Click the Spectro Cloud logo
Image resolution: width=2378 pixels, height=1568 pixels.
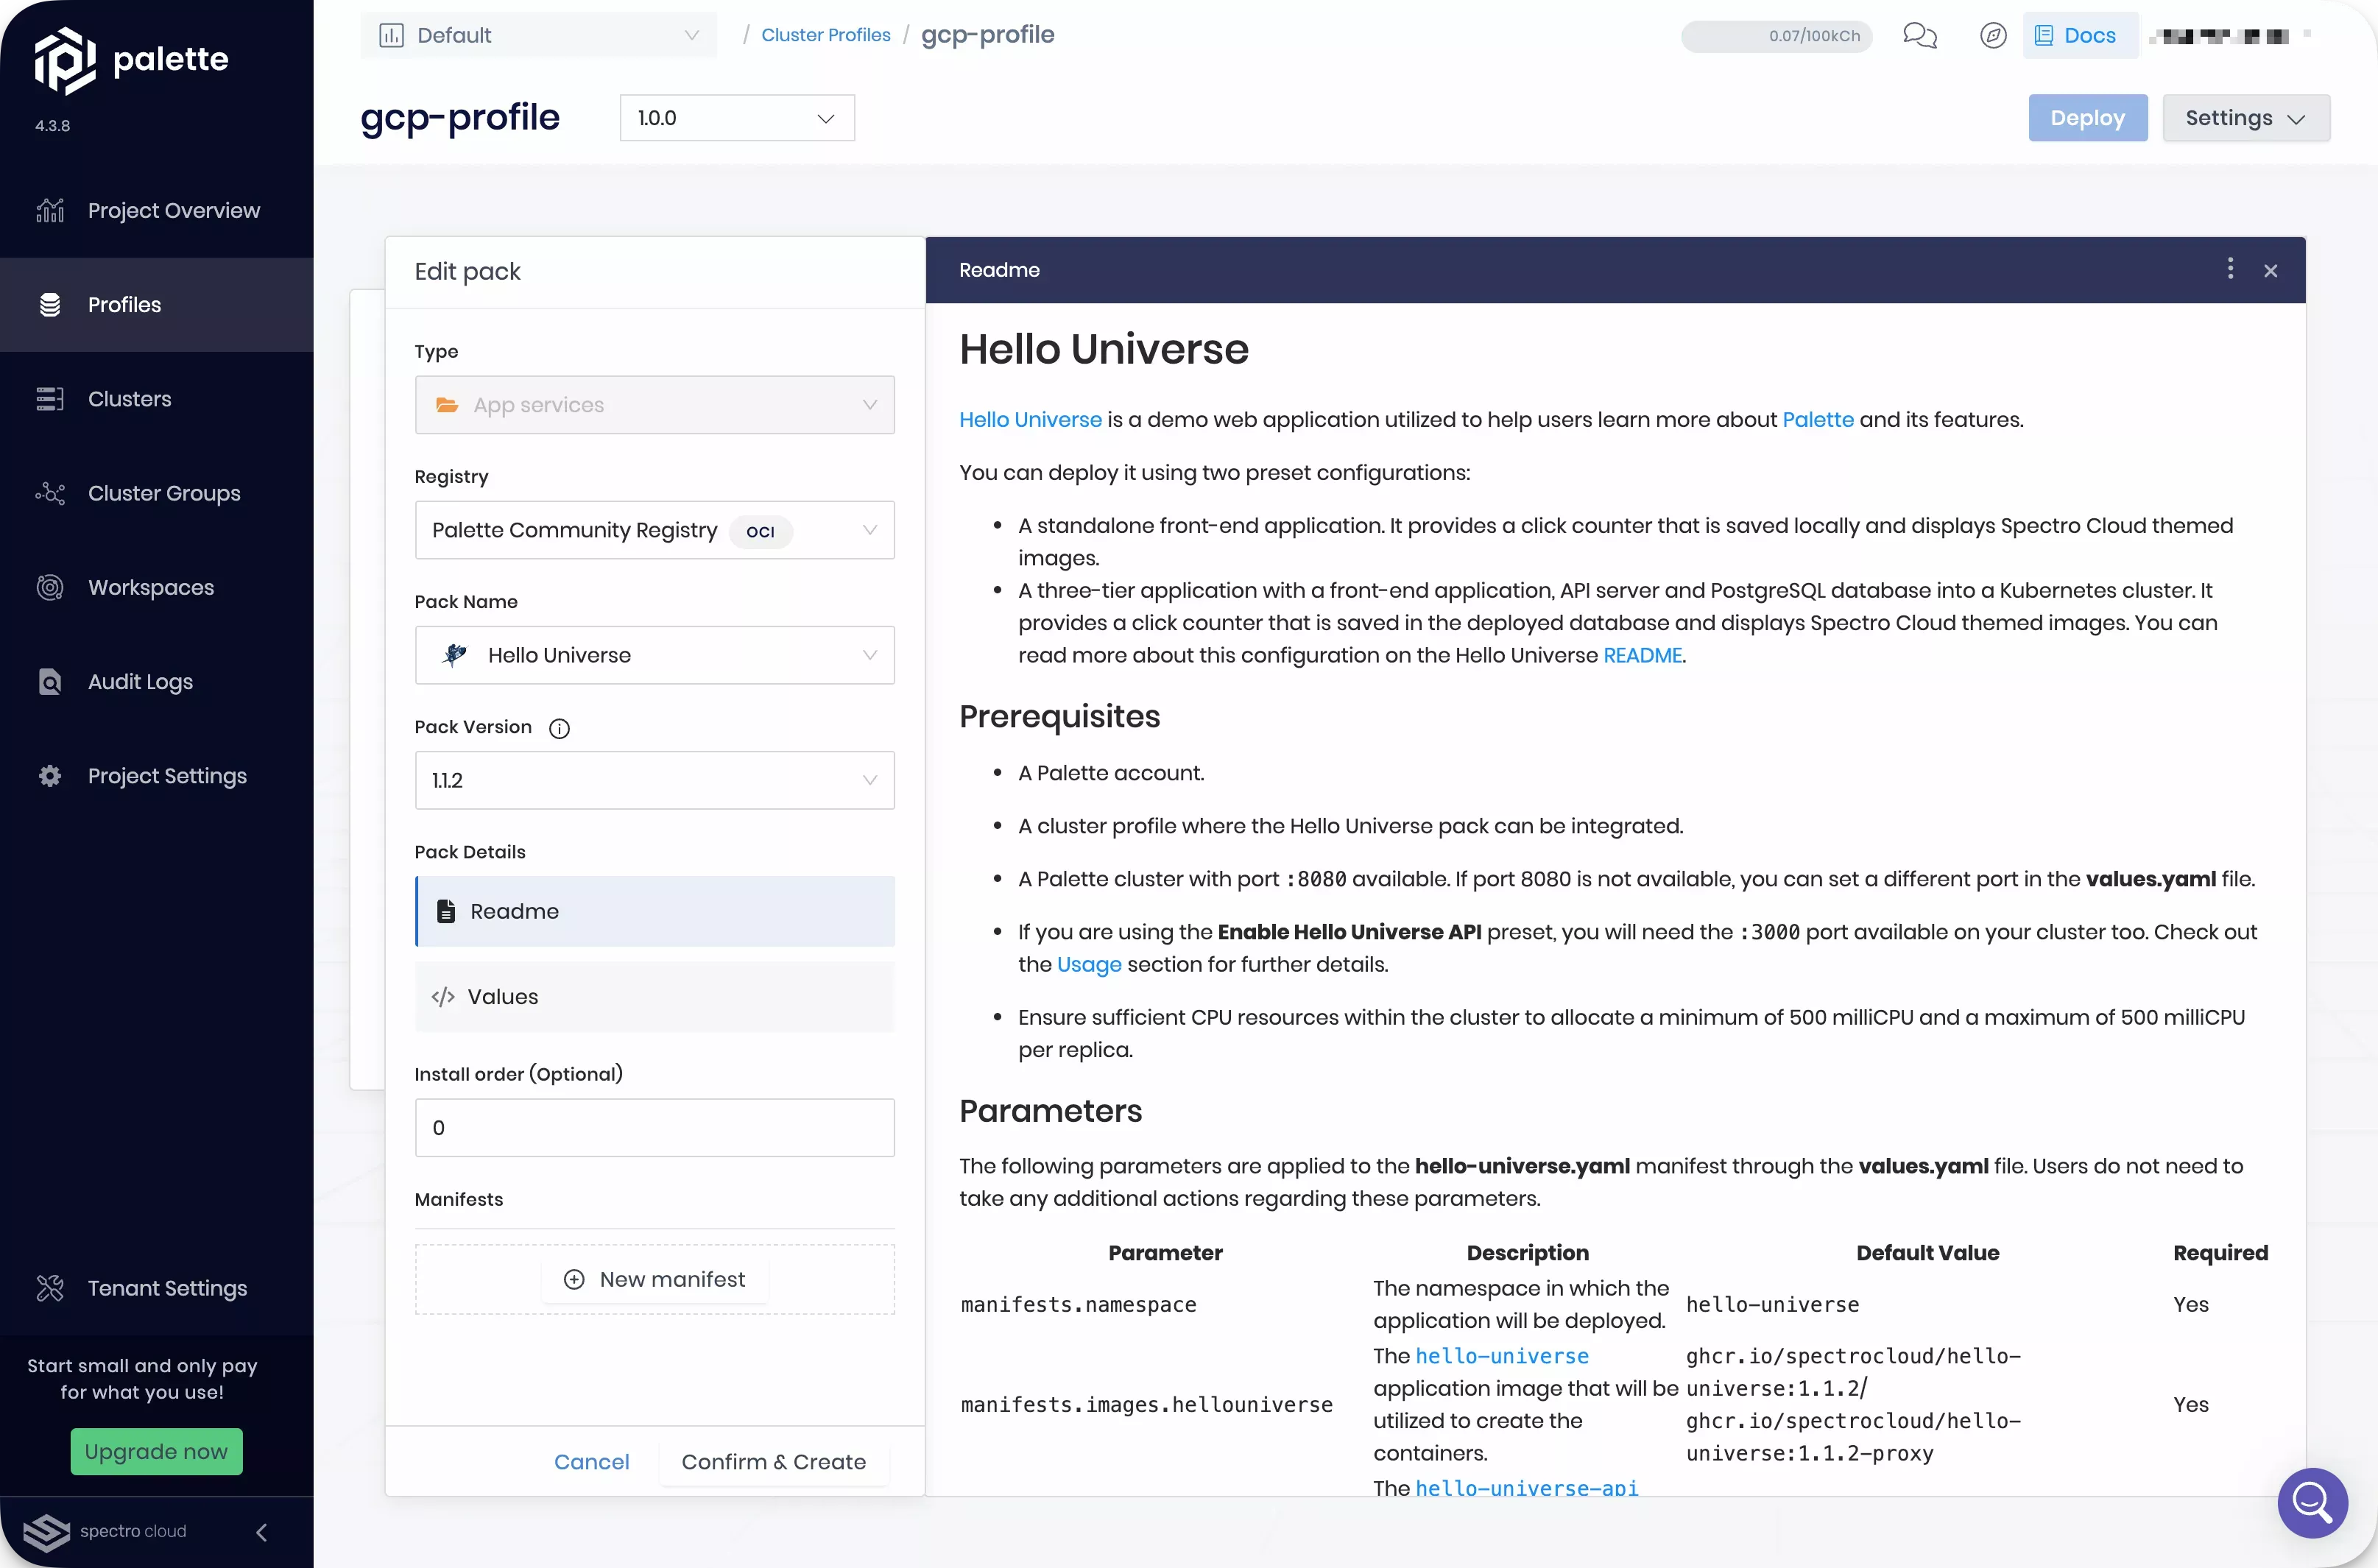click(x=105, y=1531)
